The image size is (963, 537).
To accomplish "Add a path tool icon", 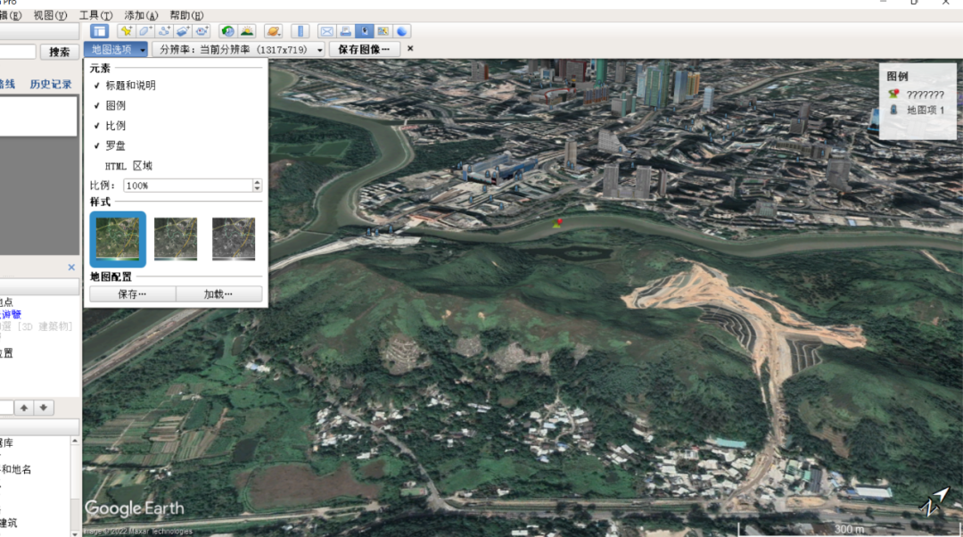I will (x=164, y=31).
